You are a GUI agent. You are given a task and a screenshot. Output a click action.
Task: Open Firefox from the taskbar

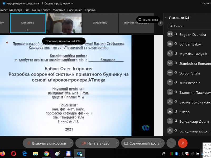(x=2, y=153)
